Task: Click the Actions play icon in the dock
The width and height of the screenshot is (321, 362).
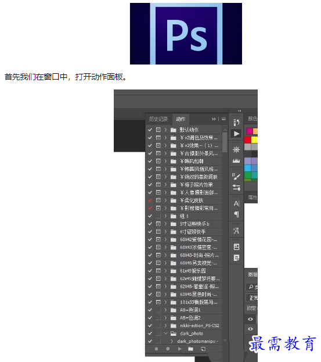Action: coord(236,134)
